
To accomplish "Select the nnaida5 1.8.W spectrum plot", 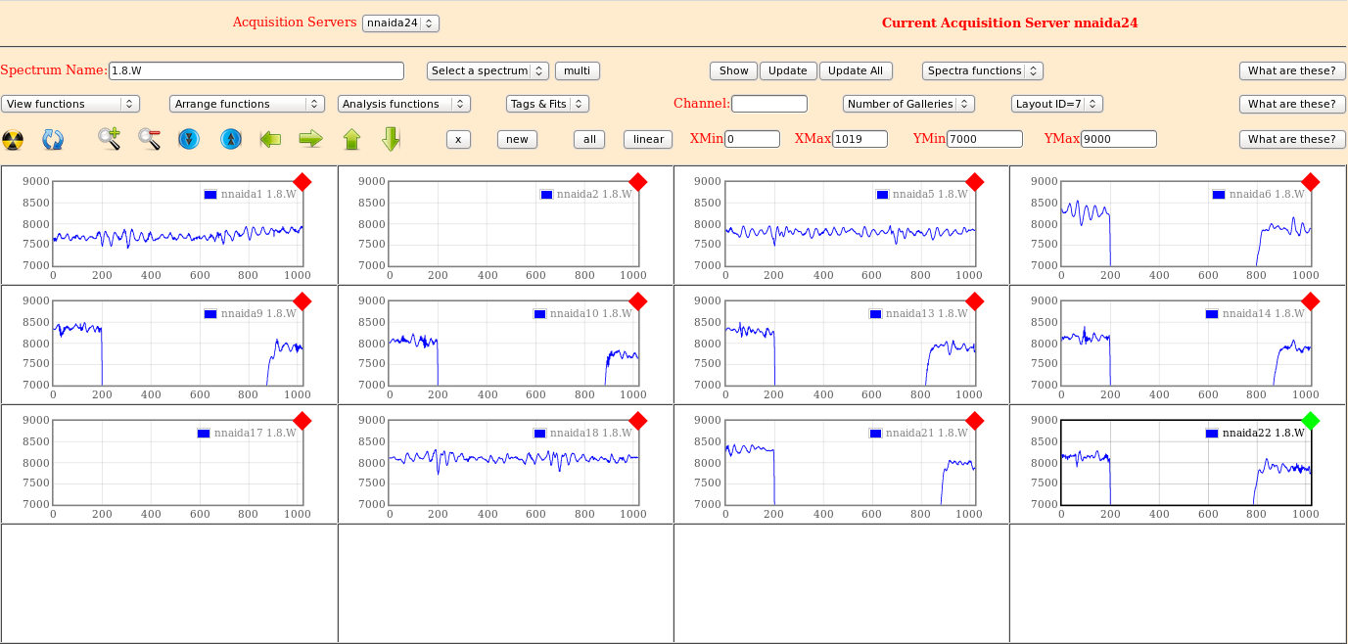I will [x=850, y=223].
